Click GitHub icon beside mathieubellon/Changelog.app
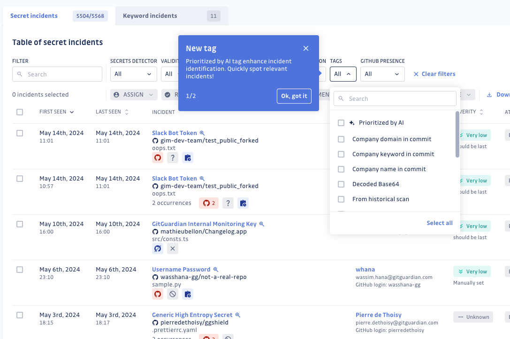Viewport: 510px width, 339px height. [155, 232]
